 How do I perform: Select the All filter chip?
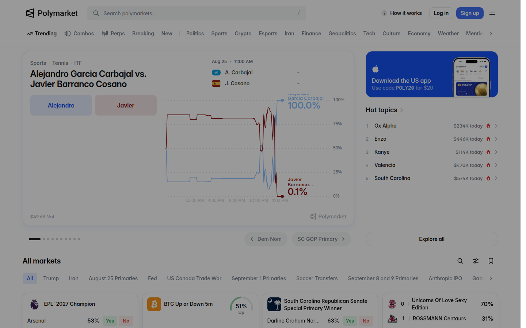point(30,278)
